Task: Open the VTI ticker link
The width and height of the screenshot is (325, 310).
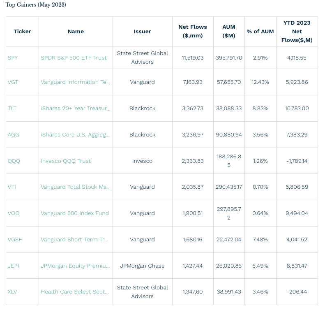Action: point(12,187)
